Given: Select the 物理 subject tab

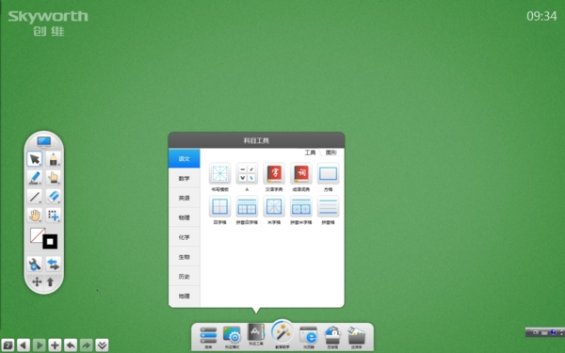Looking at the screenshot, I should (185, 217).
